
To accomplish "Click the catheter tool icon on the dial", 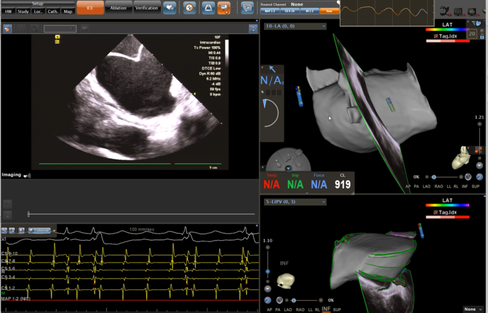I will pyautogui.click(x=289, y=158).
